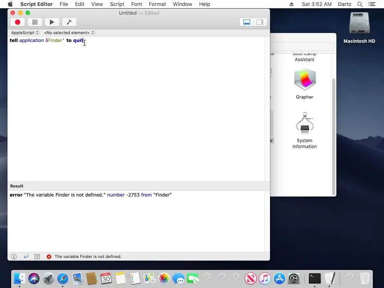Open the Script Editor app menu
Image resolution: width=384 pixels, height=288 pixels.
(x=36, y=4)
